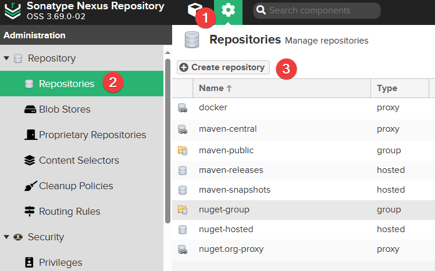Image resolution: width=435 pixels, height=271 pixels.
Task: Click the Routing Rules signpost icon
Action: pos(30,211)
